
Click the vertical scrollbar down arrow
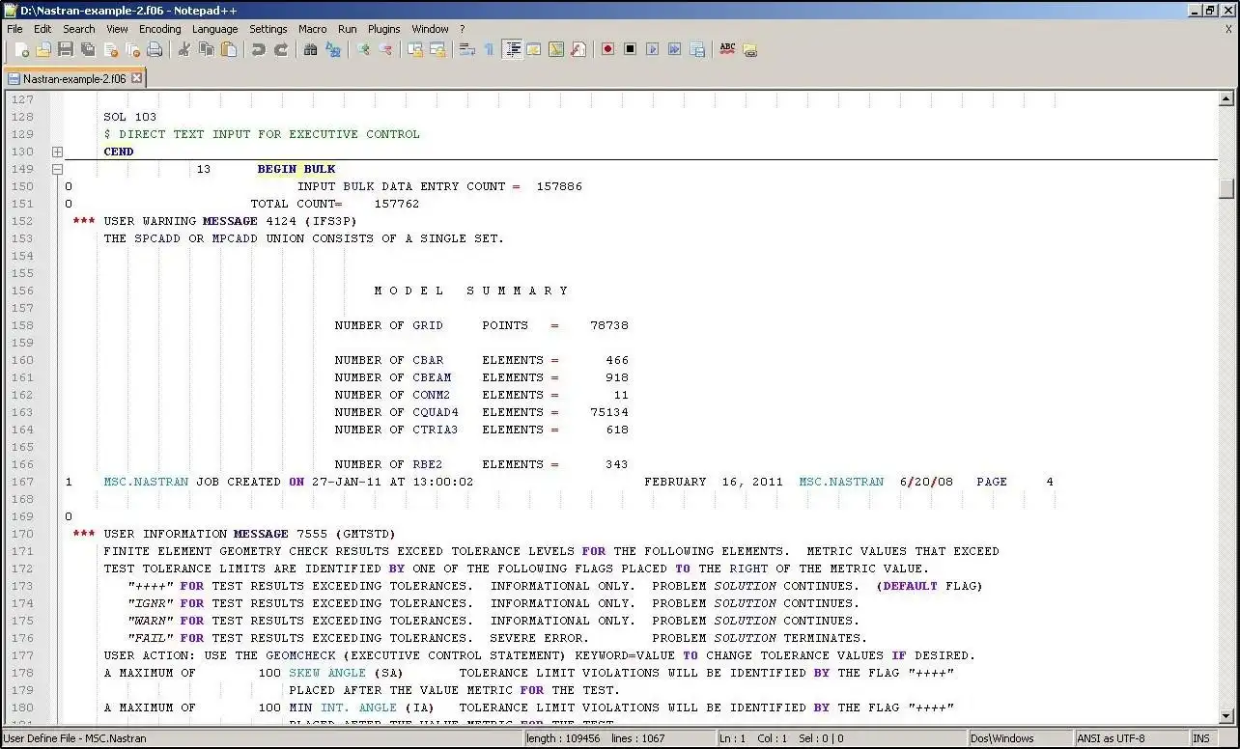(1226, 716)
